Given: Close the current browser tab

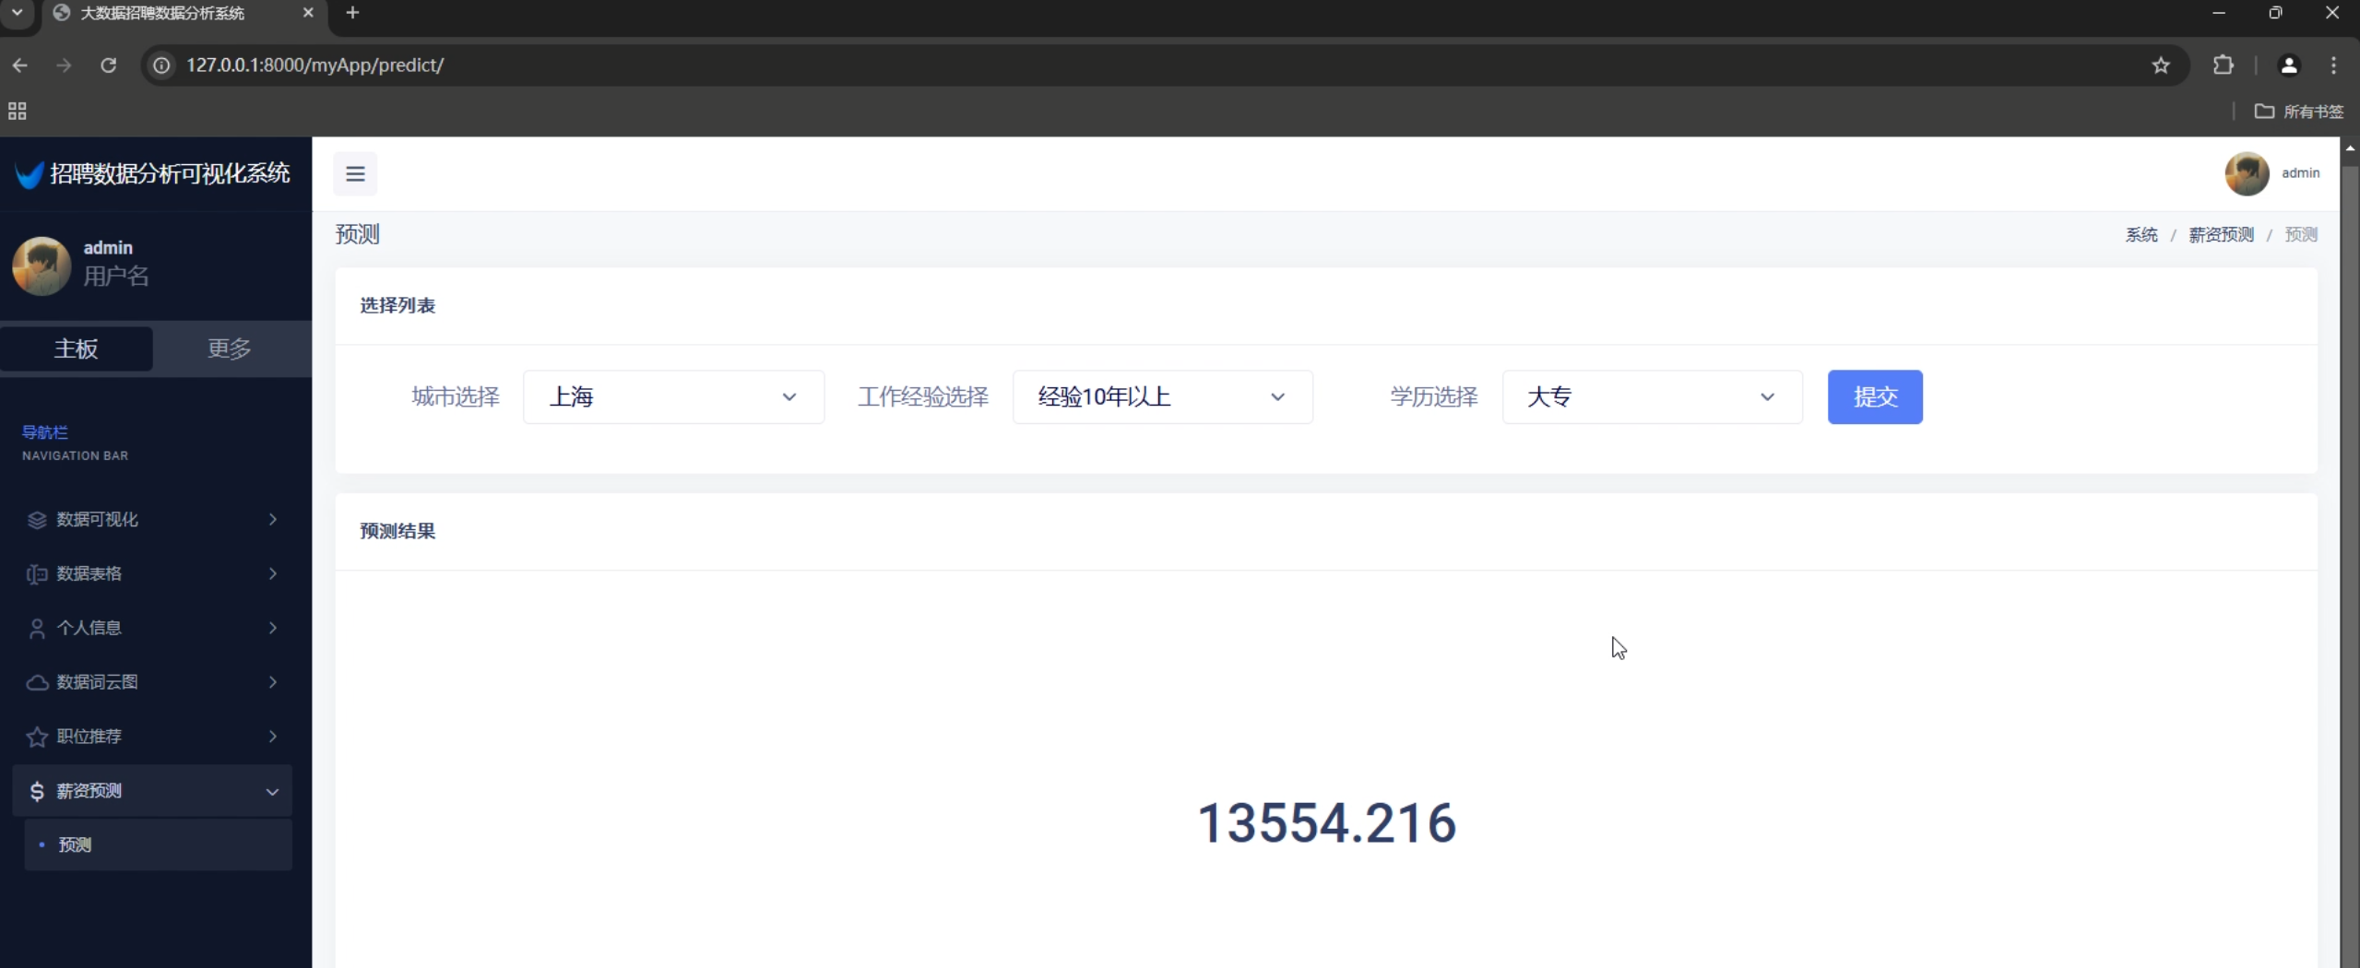Looking at the screenshot, I should pyautogui.click(x=308, y=13).
